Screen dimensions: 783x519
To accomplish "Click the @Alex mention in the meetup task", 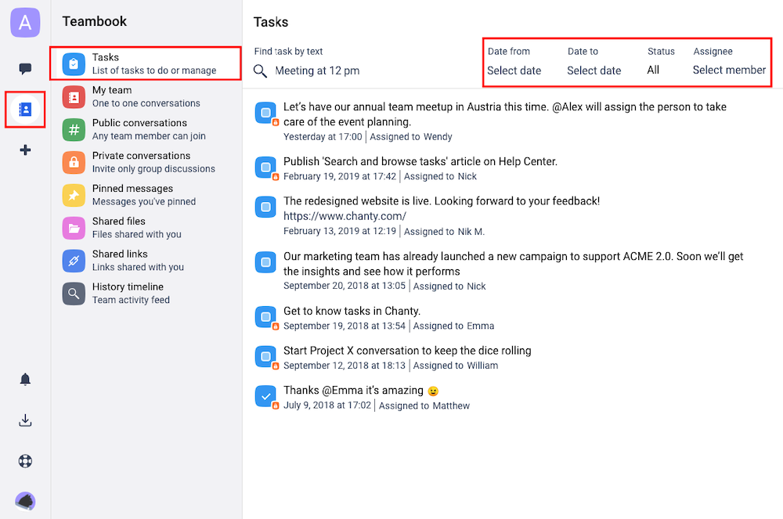I will (567, 106).
